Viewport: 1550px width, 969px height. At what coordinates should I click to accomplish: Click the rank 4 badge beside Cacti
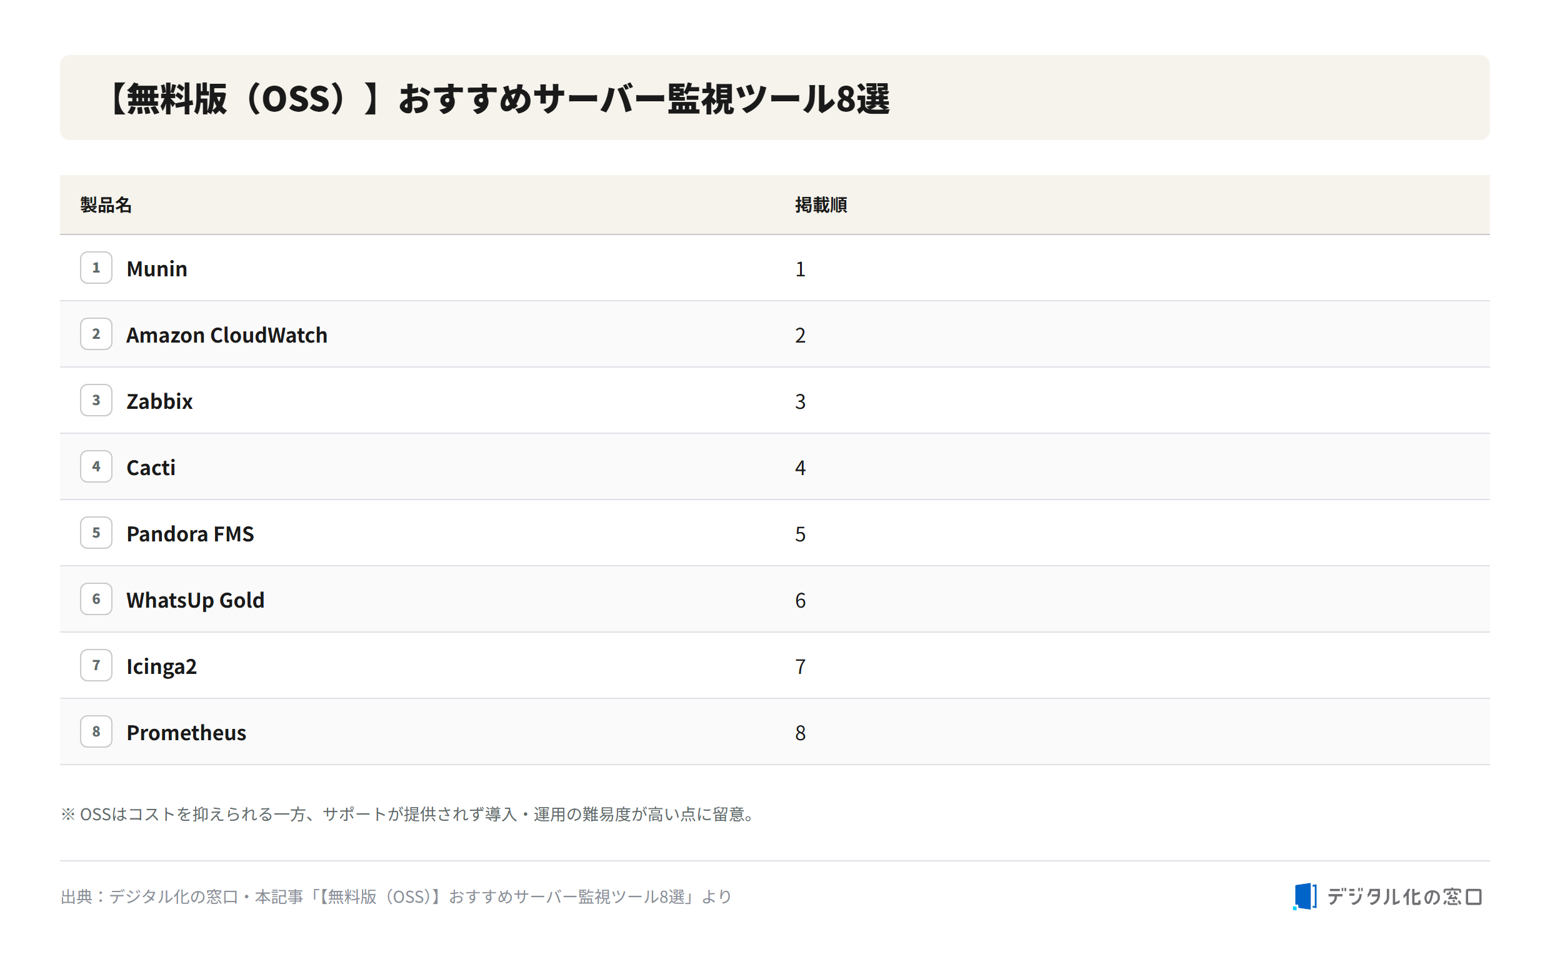(96, 466)
